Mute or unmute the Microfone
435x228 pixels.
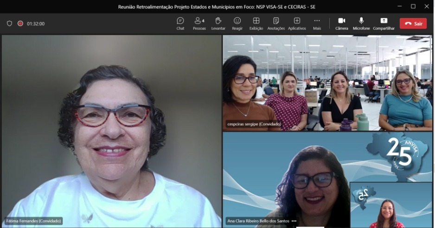pyautogui.click(x=361, y=24)
